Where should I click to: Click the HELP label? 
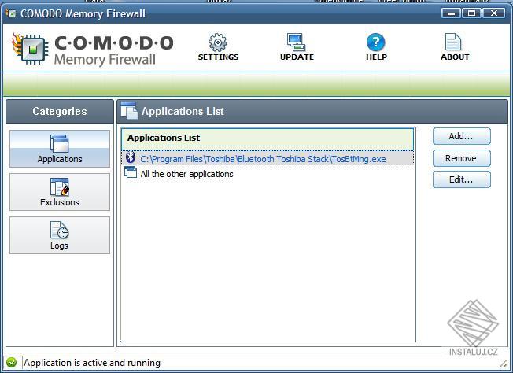376,57
